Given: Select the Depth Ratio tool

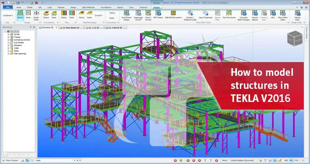Looking at the screenshot, I should click(36, 15).
